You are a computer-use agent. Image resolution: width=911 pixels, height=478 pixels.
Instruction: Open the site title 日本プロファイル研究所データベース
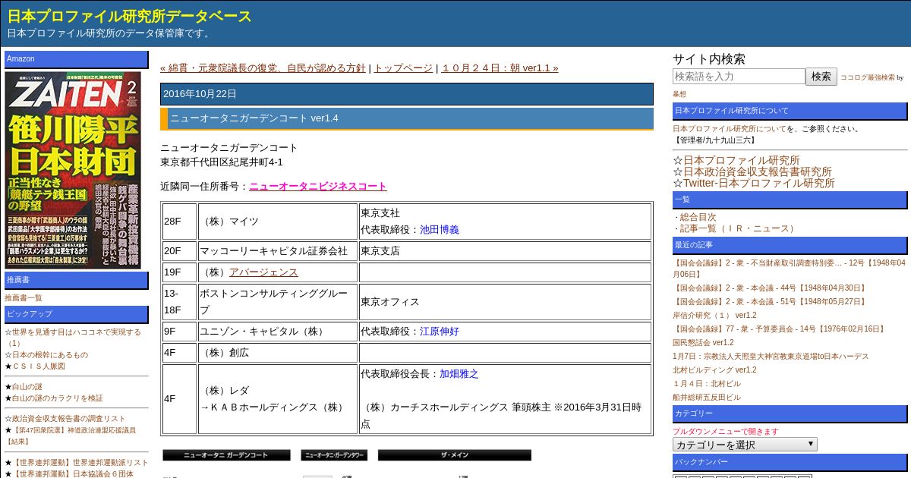click(129, 16)
